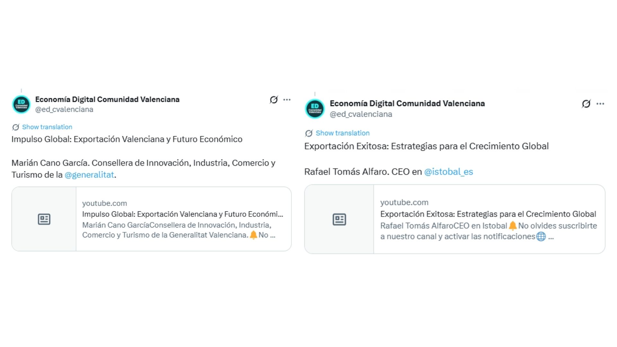Screen dimensions: 617x347
Task: Click the right tweet's profile avatar
Action: (315, 109)
